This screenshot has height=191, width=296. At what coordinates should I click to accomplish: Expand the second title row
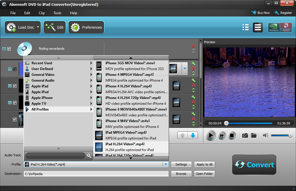[x=10, y=86]
